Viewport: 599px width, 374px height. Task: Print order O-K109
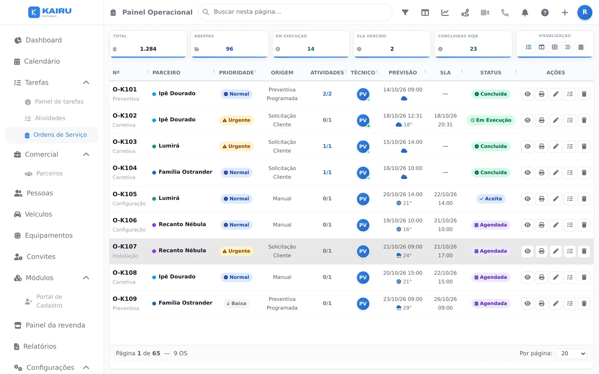(x=541, y=303)
